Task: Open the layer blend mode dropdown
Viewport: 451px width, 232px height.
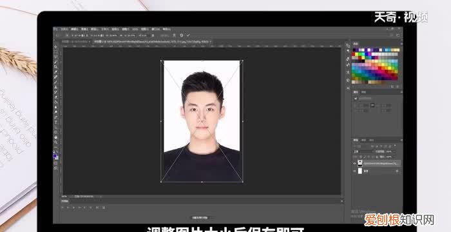Action: 363,151
